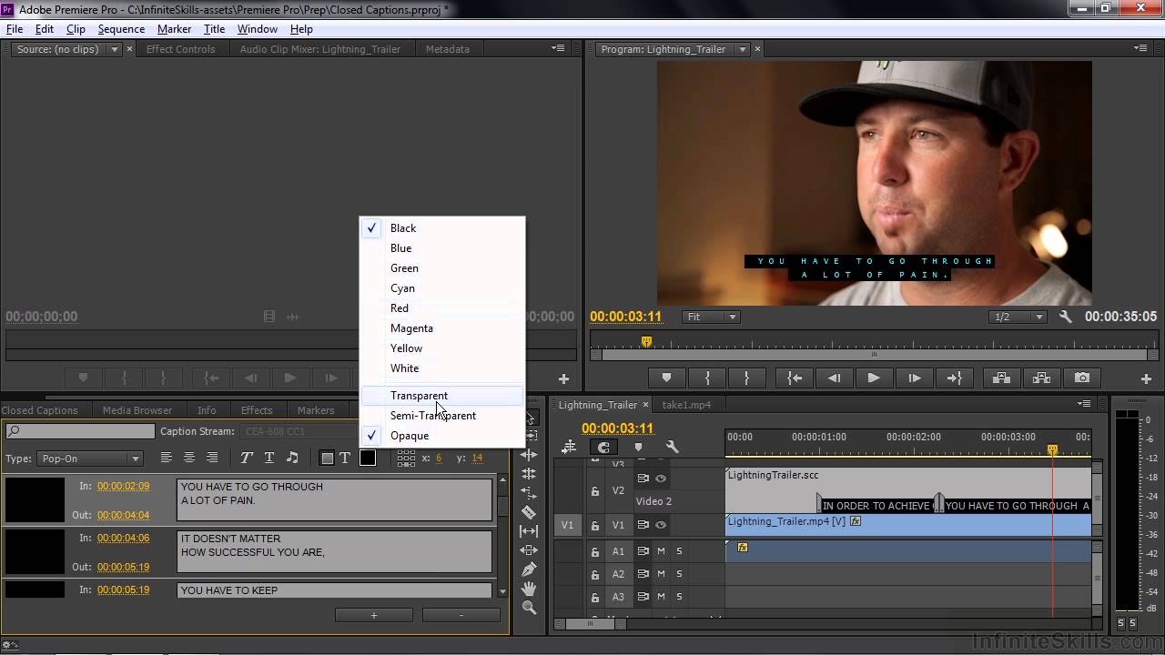
Task: Align caption text right
Action: pyautogui.click(x=212, y=458)
